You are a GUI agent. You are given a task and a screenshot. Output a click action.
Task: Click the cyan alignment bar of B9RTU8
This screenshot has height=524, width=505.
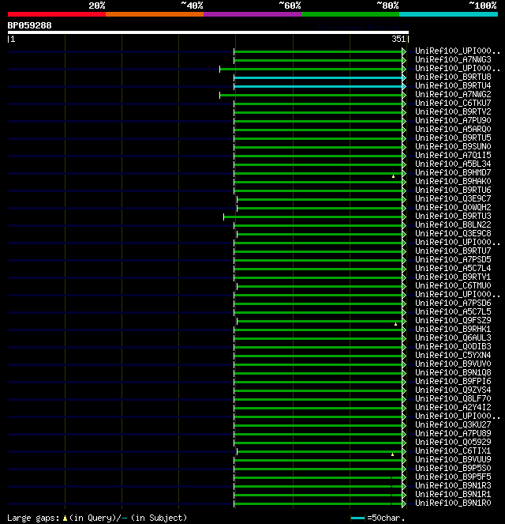[x=318, y=78]
